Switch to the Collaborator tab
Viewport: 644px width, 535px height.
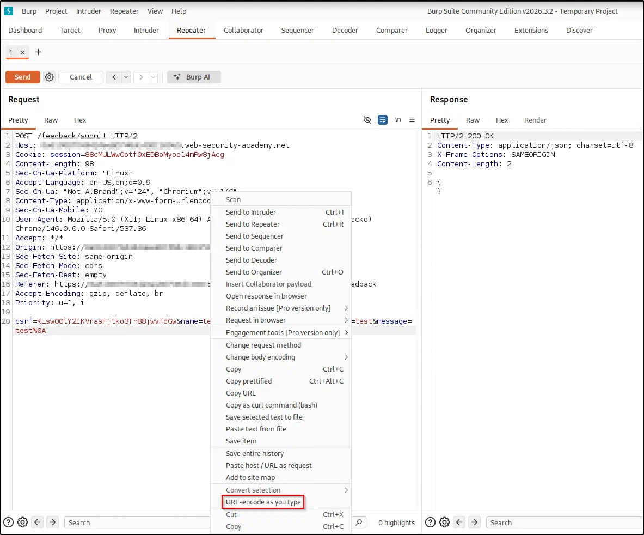coord(243,30)
